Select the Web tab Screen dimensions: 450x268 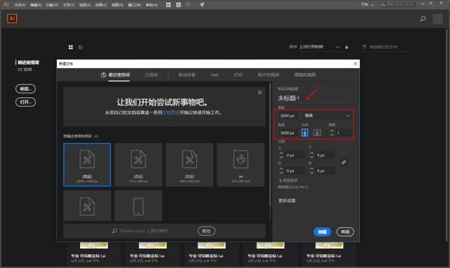pyautogui.click(x=214, y=75)
